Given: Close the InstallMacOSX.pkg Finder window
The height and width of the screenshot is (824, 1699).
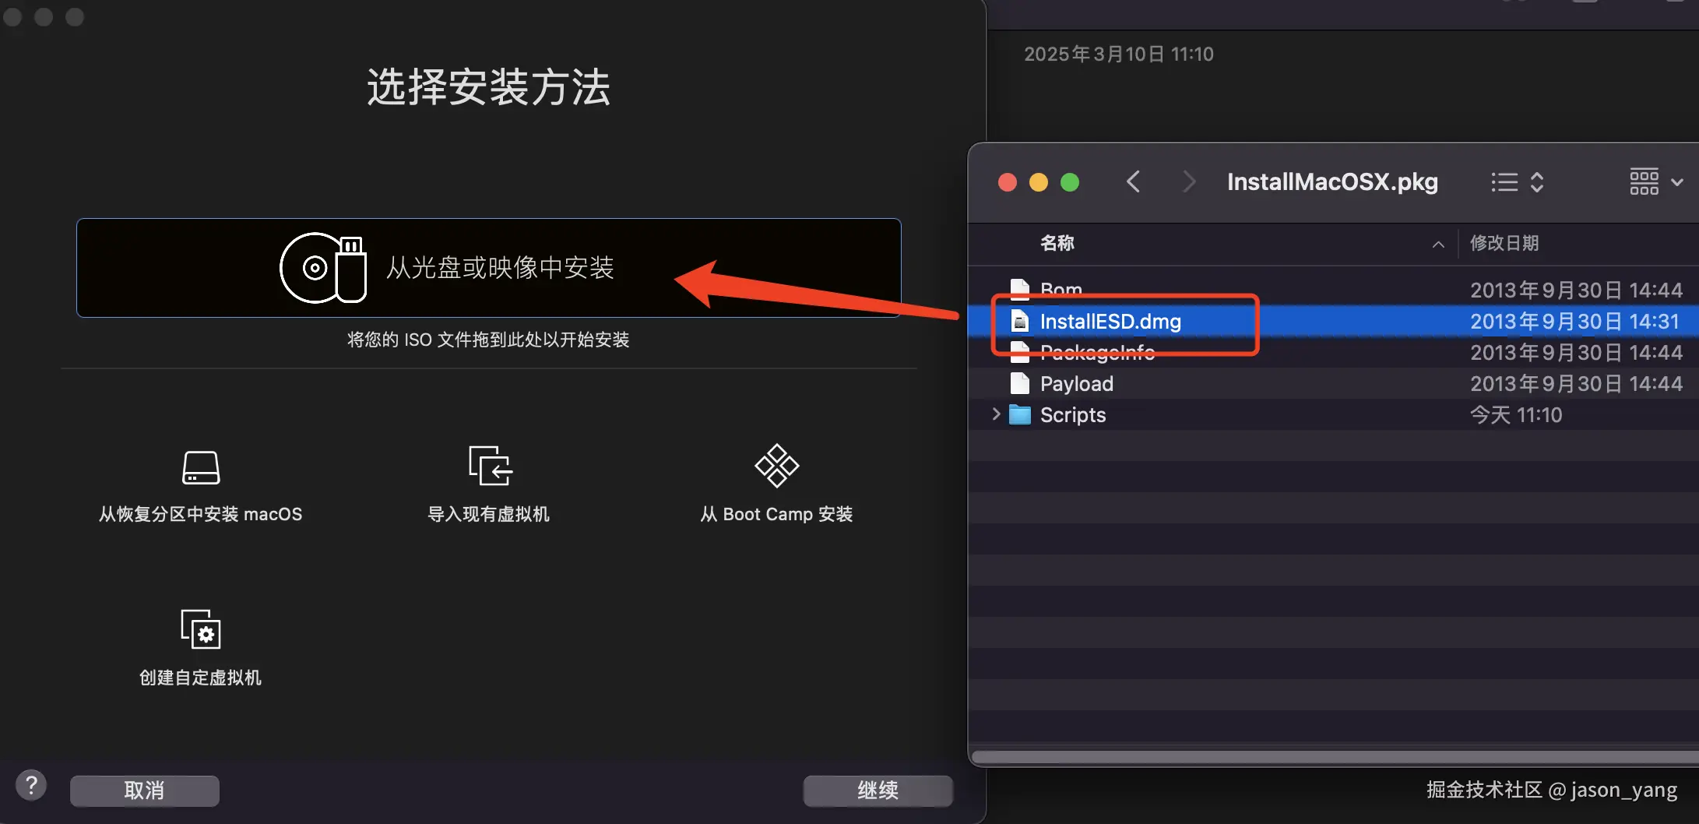Looking at the screenshot, I should coord(1008,182).
